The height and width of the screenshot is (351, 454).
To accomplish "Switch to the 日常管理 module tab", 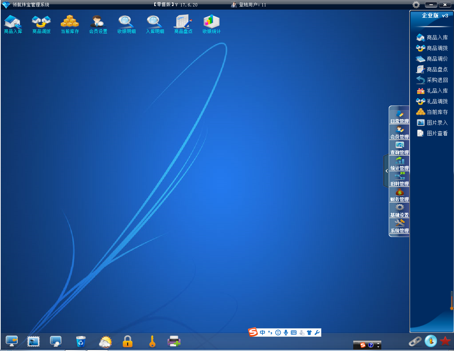I will coord(399,117).
